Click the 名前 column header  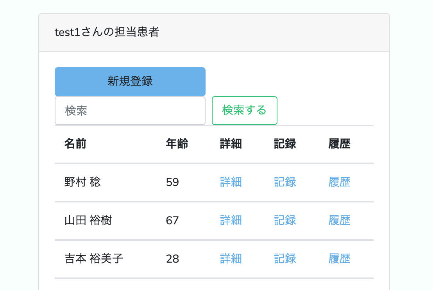[75, 143]
